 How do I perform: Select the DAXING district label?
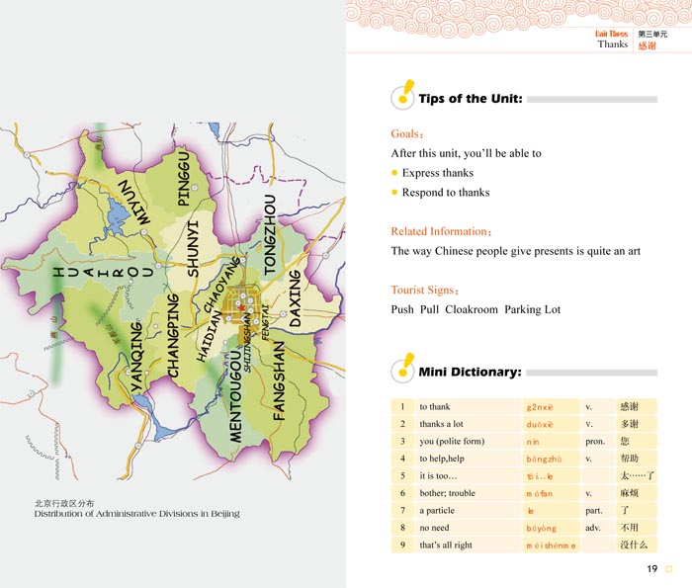(295, 298)
